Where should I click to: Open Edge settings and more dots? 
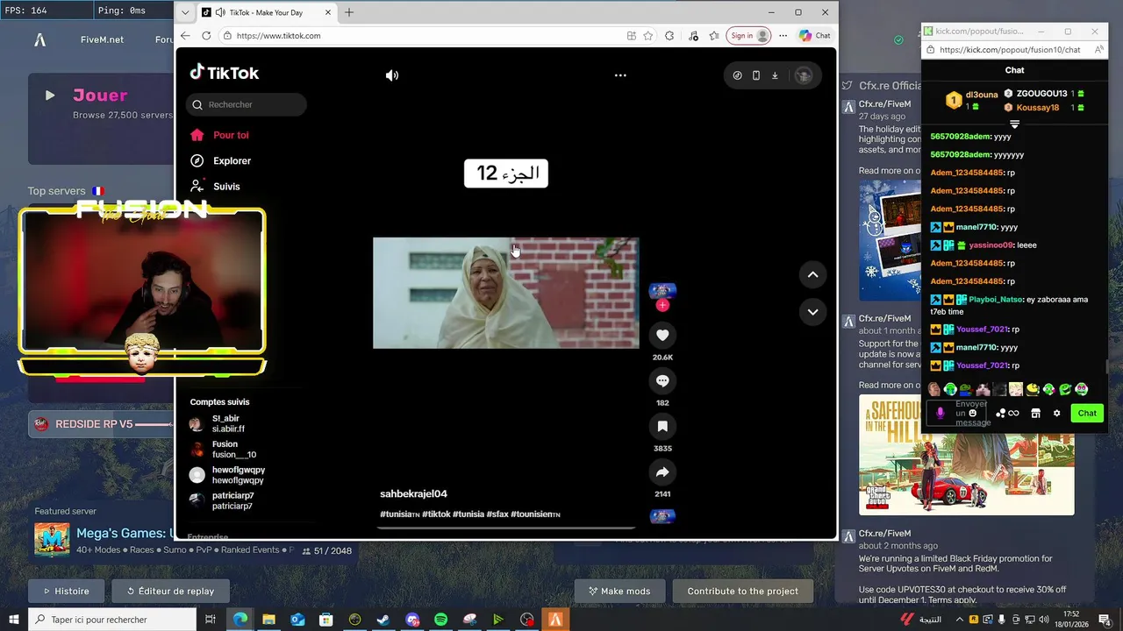pos(783,36)
